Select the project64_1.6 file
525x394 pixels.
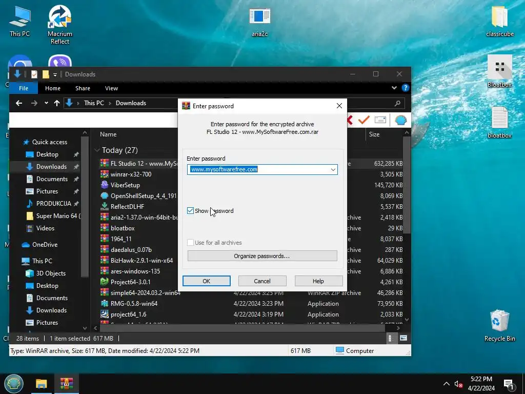[x=128, y=314]
